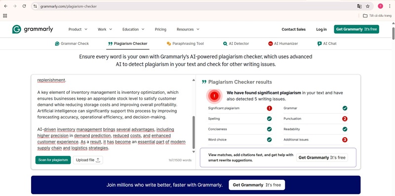Click the Additional issues label
The image size is (395, 196).
tap(296, 140)
